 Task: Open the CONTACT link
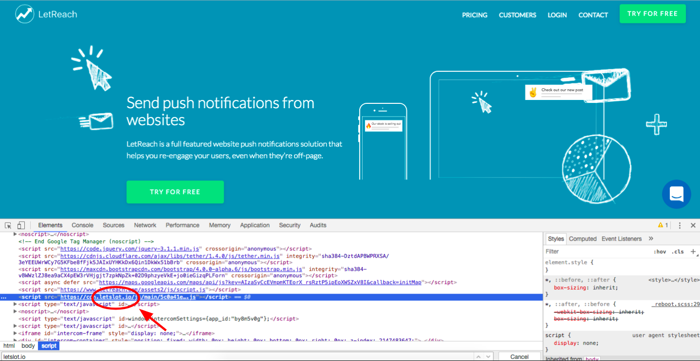[x=593, y=15]
